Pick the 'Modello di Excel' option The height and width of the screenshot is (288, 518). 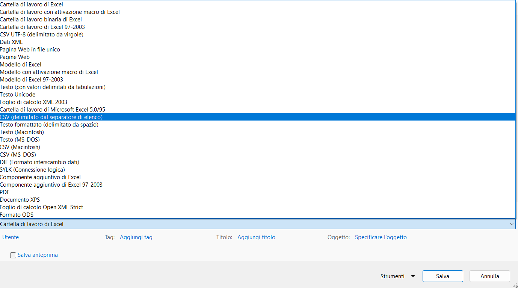click(258, 65)
